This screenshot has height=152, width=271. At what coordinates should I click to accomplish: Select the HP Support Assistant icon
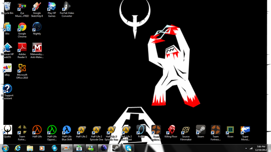[7, 92]
